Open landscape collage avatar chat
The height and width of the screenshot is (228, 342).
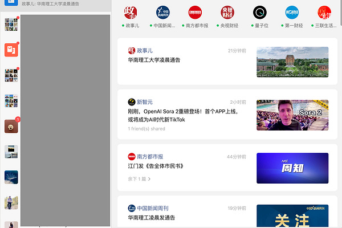(x=11, y=152)
